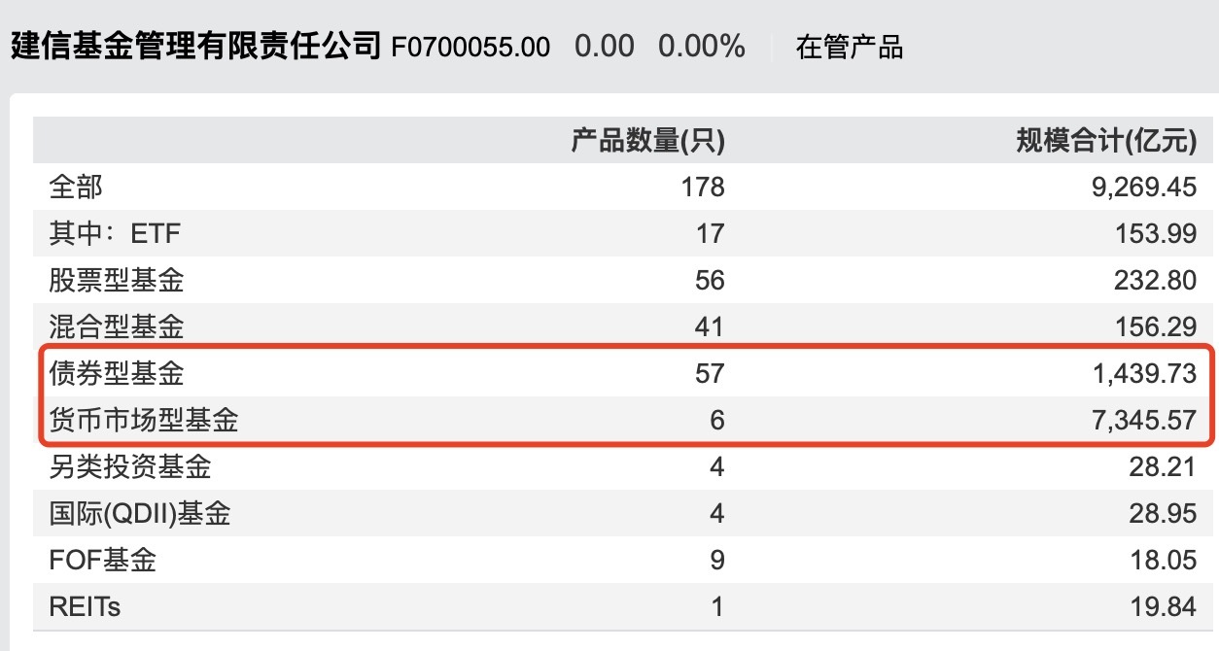
Task: Open the 在管产品 tab
Action: pos(850,47)
